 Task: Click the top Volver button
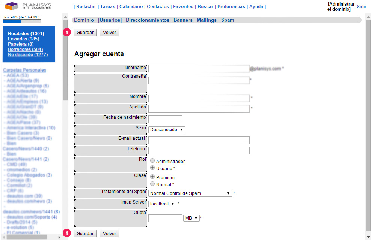tap(109, 33)
